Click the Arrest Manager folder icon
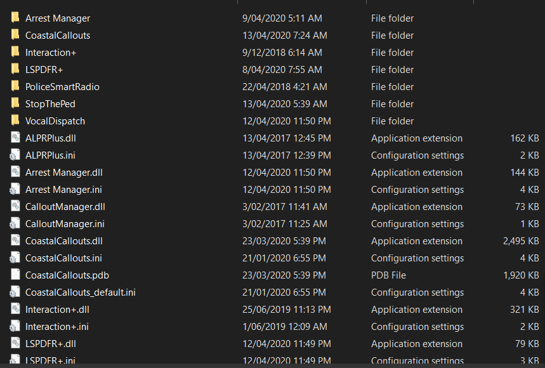The image size is (545, 368). 15,18
